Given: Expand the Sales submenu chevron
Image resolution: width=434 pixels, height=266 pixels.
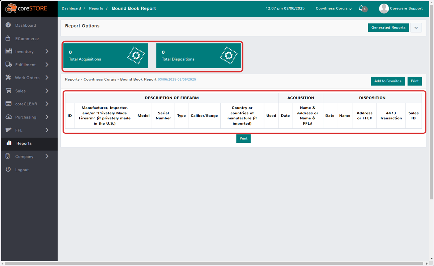Looking at the screenshot, I should click(47, 91).
